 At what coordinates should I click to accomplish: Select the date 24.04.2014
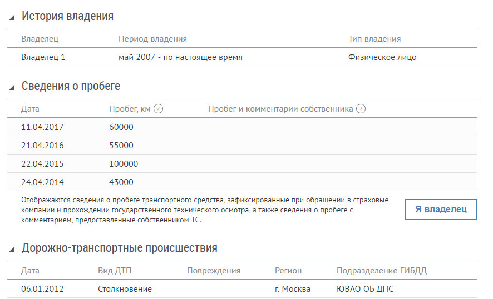tap(42, 182)
